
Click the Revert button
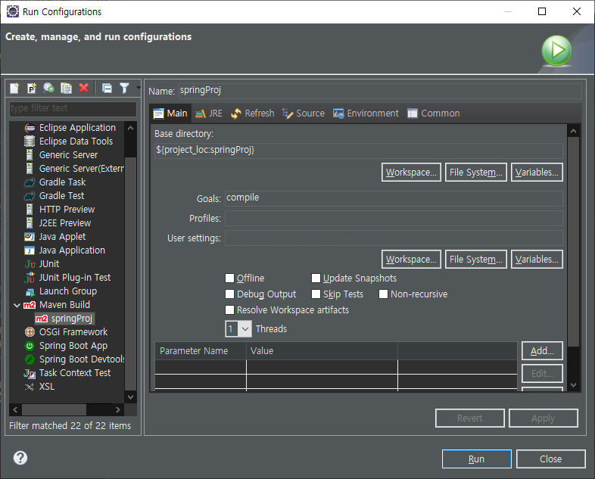click(470, 418)
